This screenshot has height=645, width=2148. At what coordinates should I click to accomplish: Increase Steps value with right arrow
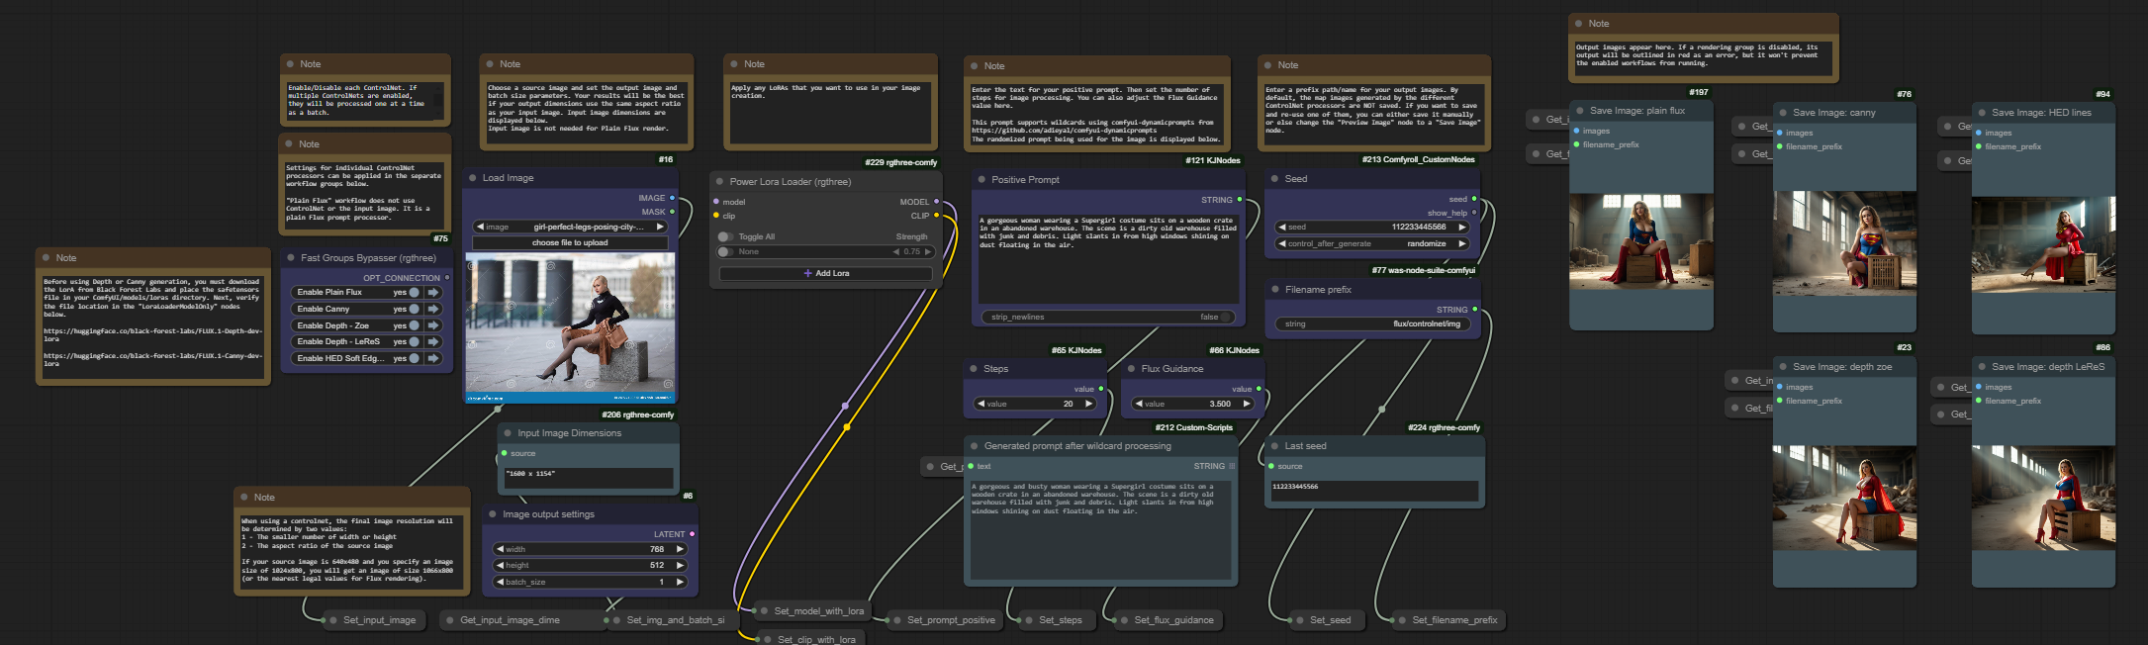(x=1088, y=404)
